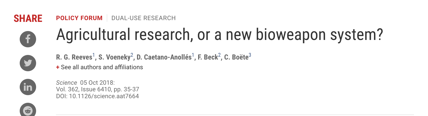Open author D. Caetano-Anollés

[164, 57]
